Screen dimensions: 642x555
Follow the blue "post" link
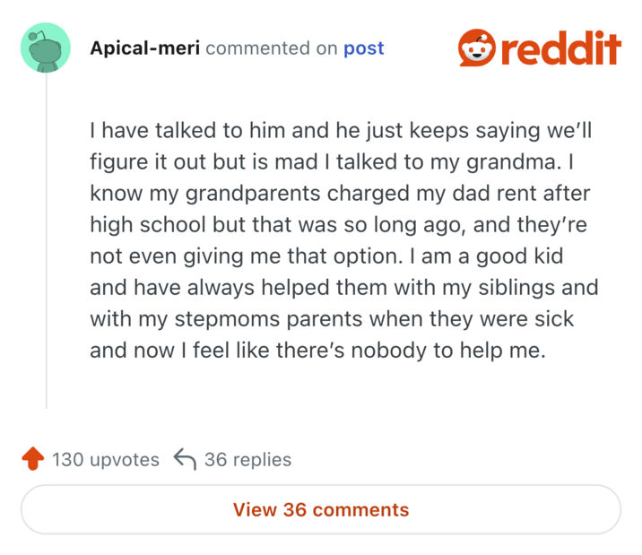click(x=363, y=48)
